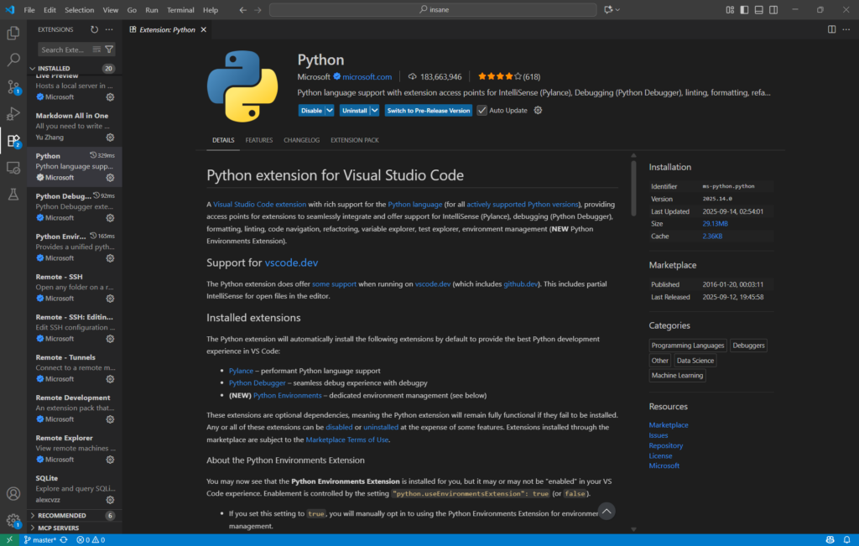The image size is (859, 546).
Task: Open manage gear for SQLite extension
Action: (110, 500)
